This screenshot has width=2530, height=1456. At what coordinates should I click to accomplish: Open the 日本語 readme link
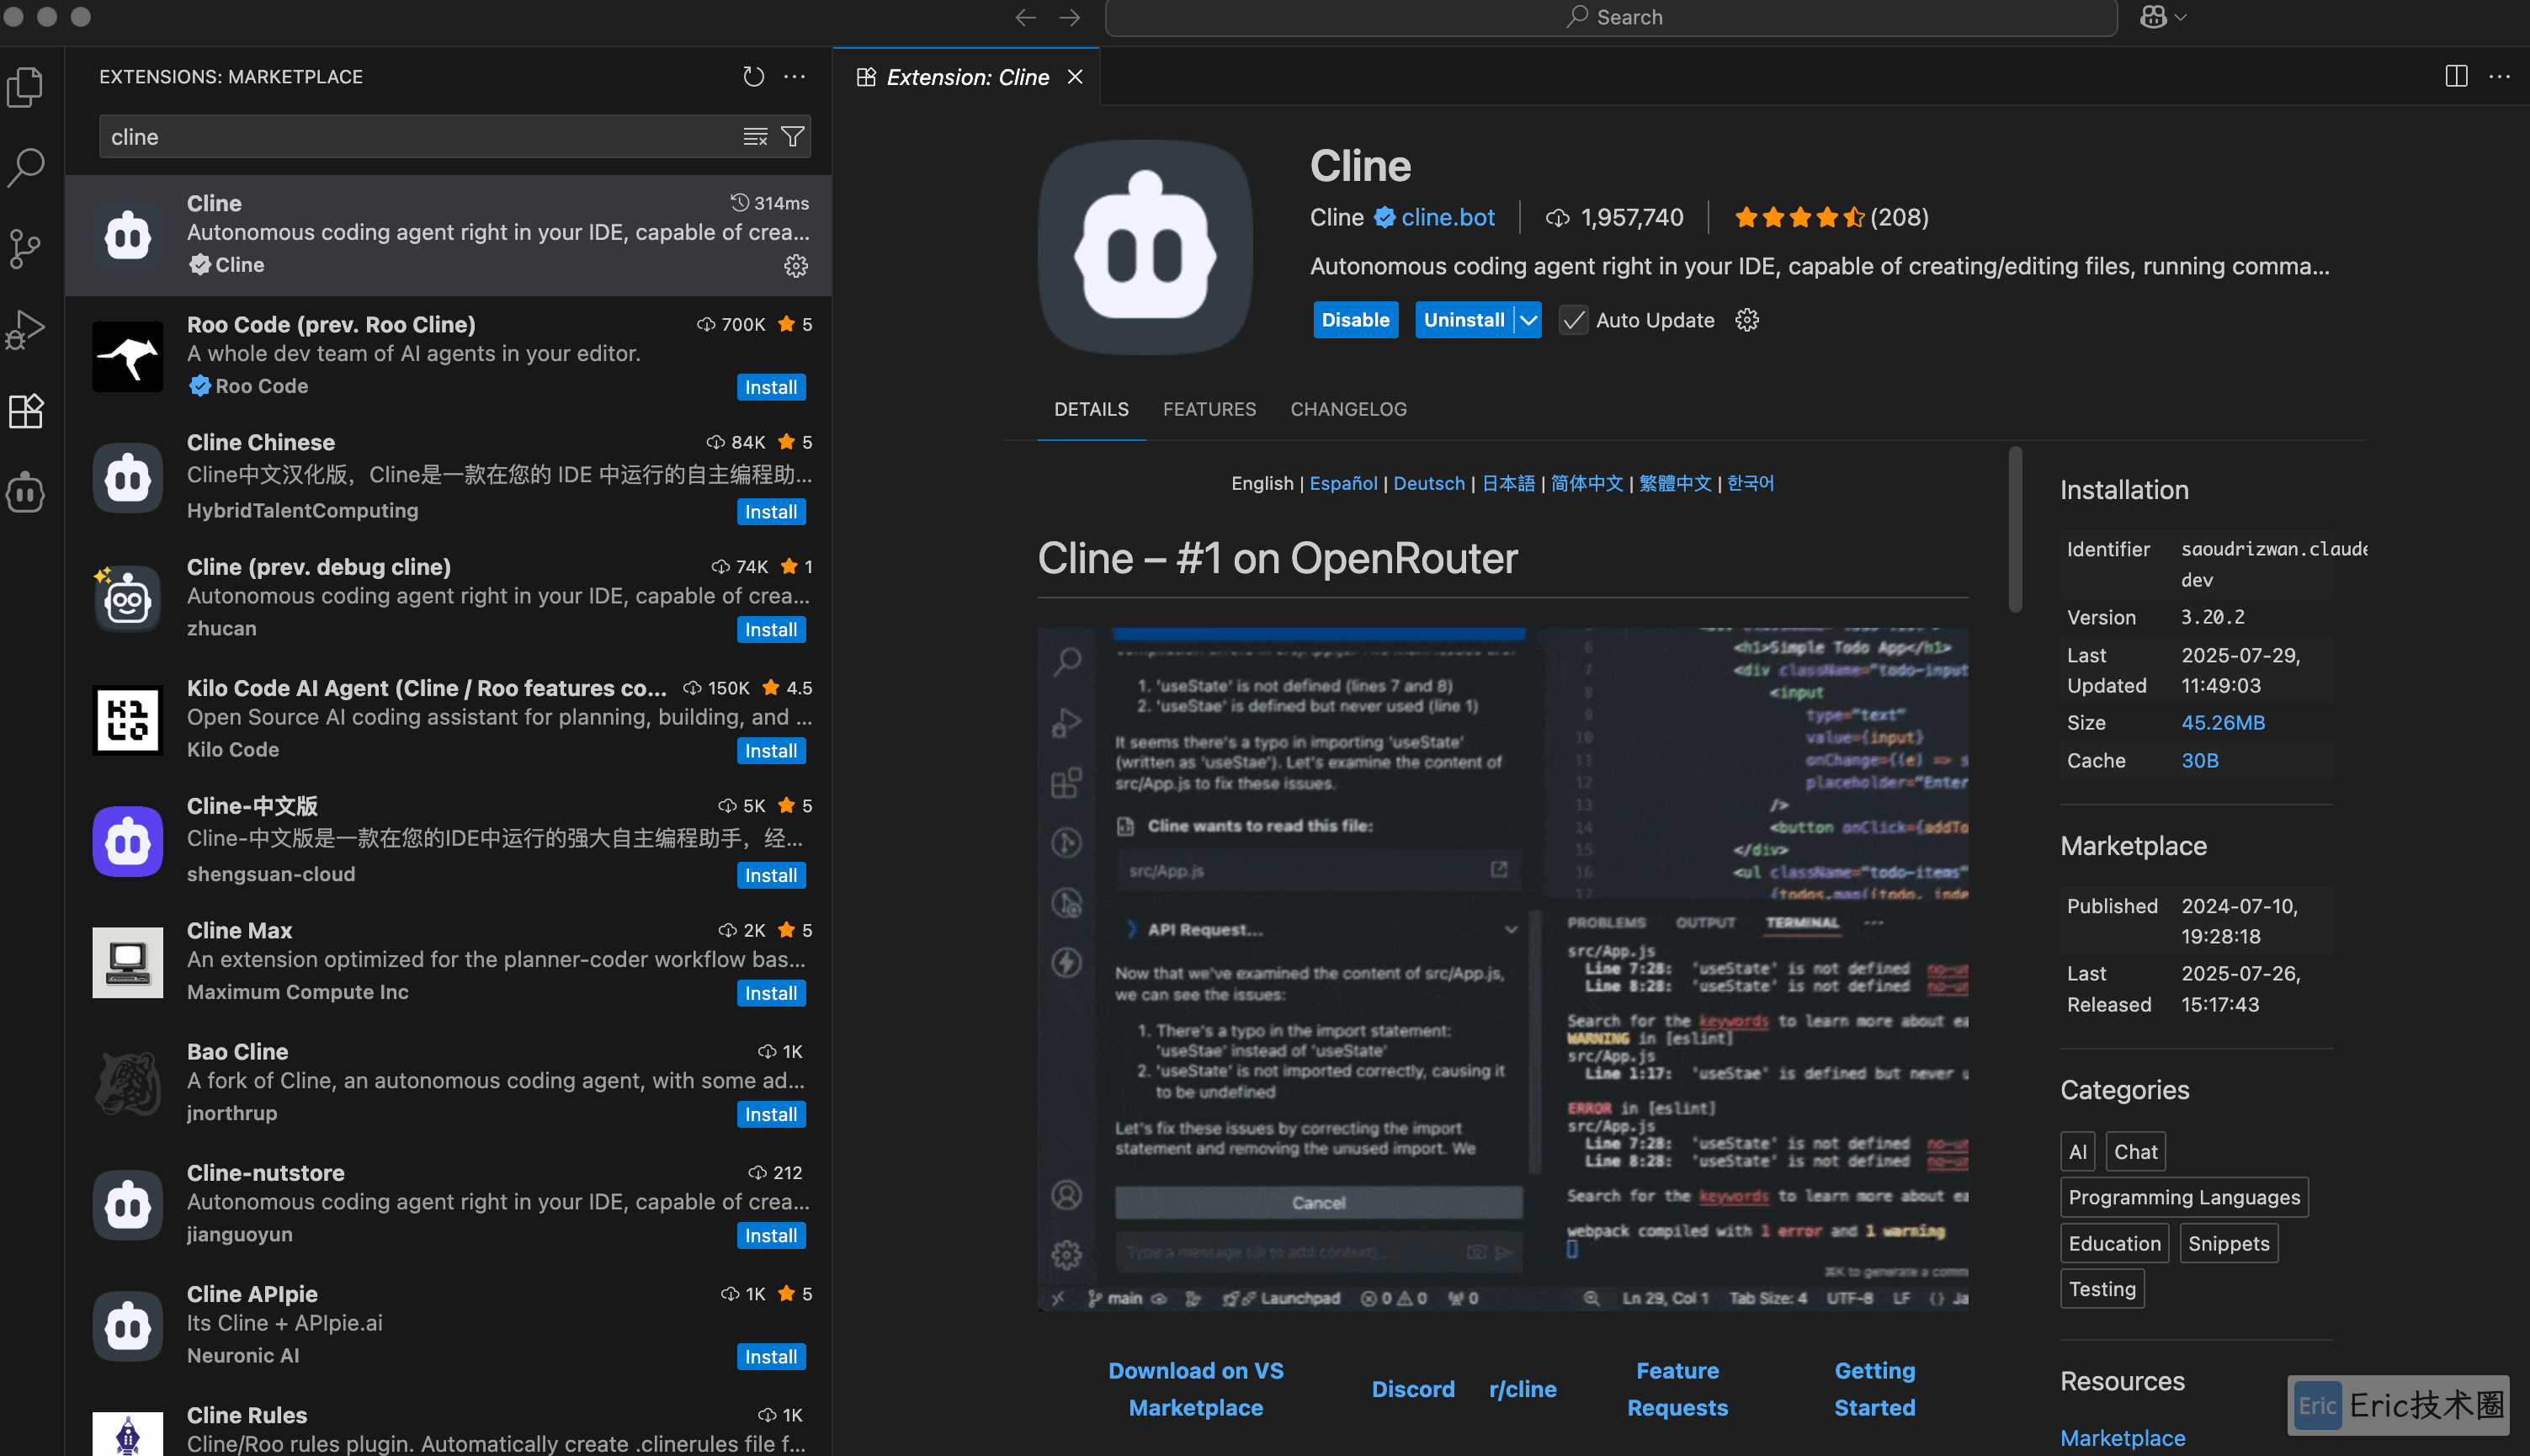pos(1508,483)
